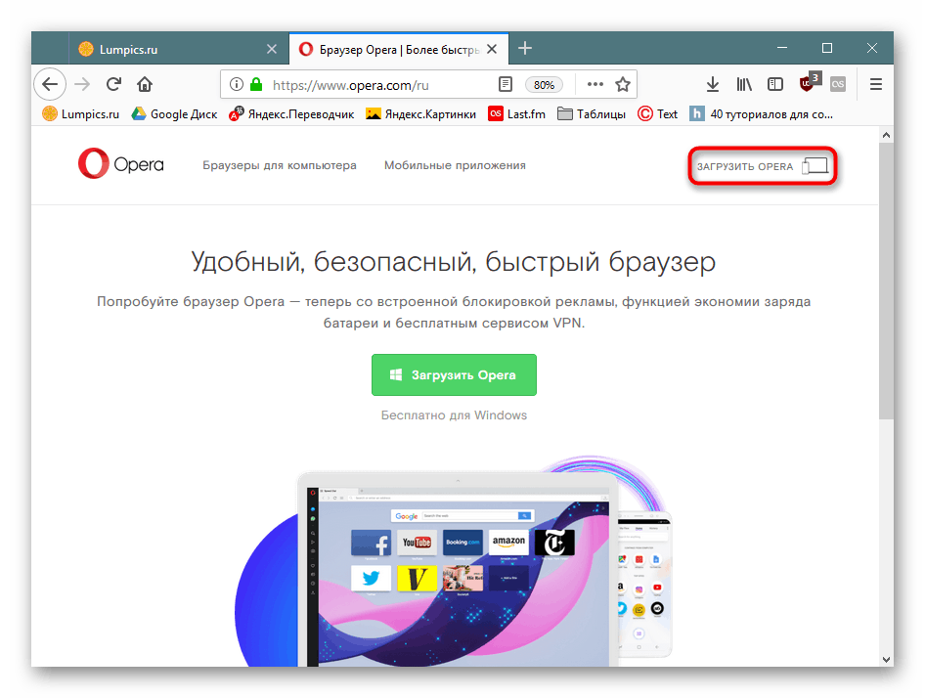Click the Бесплатно для Windows text

[x=454, y=415]
